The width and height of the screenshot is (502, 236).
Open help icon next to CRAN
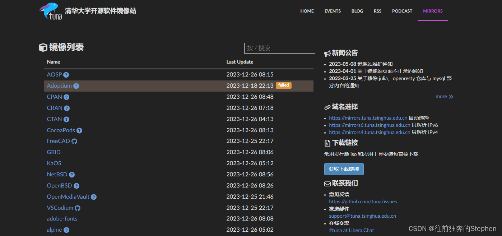click(67, 108)
